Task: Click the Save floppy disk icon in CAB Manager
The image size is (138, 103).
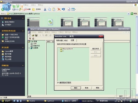Action: pyautogui.click(x=36, y=35)
